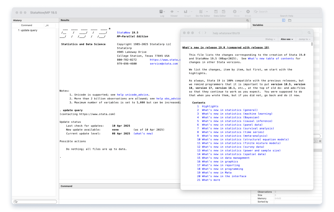Expand the Viewer dropdown arrow
The width and height of the screenshot is (334, 212).
coord(178,12)
